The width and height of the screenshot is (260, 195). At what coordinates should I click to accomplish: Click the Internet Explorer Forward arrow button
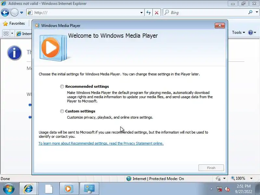pos(14,13)
